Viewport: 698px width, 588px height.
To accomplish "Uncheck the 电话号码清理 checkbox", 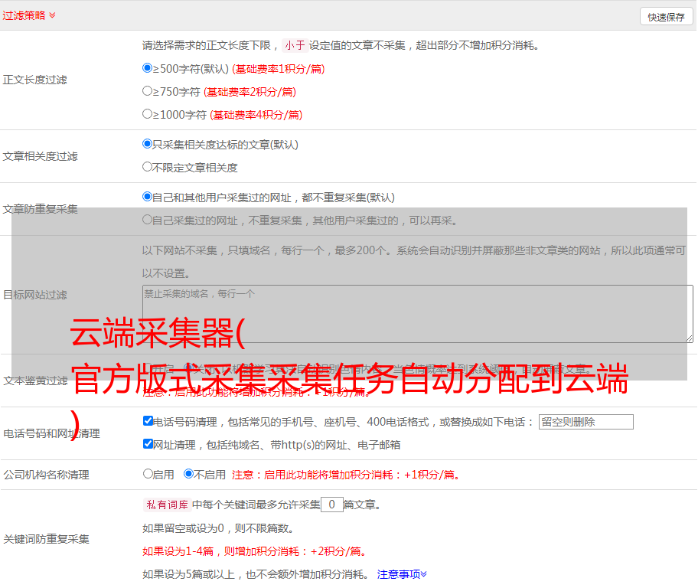I will tap(148, 421).
